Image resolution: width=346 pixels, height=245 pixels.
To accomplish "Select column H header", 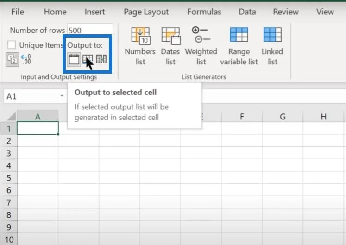I will pos(323,116).
